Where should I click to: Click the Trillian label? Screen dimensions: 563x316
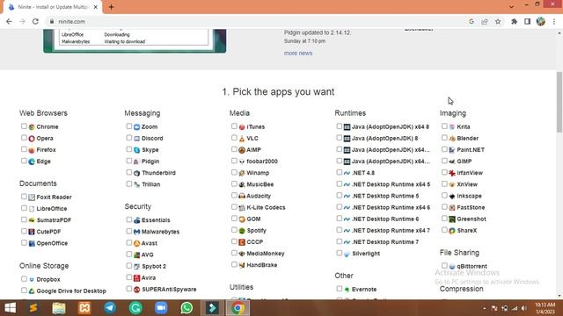pyautogui.click(x=150, y=184)
